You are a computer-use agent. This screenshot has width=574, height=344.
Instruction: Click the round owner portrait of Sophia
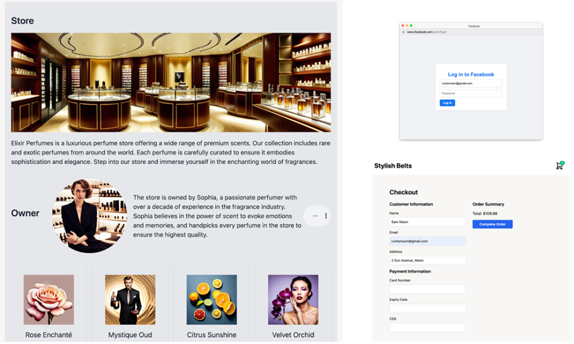90,216
